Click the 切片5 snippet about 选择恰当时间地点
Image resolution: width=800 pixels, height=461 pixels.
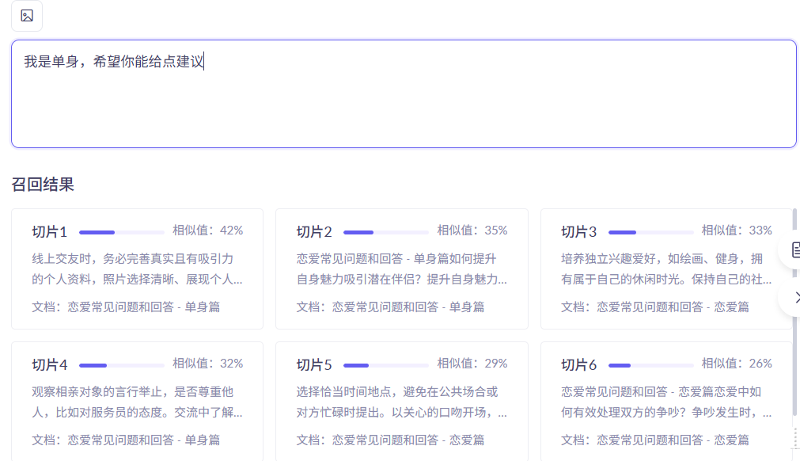coord(401,402)
